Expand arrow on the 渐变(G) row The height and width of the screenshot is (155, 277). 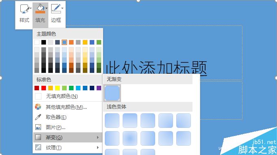click(98, 137)
